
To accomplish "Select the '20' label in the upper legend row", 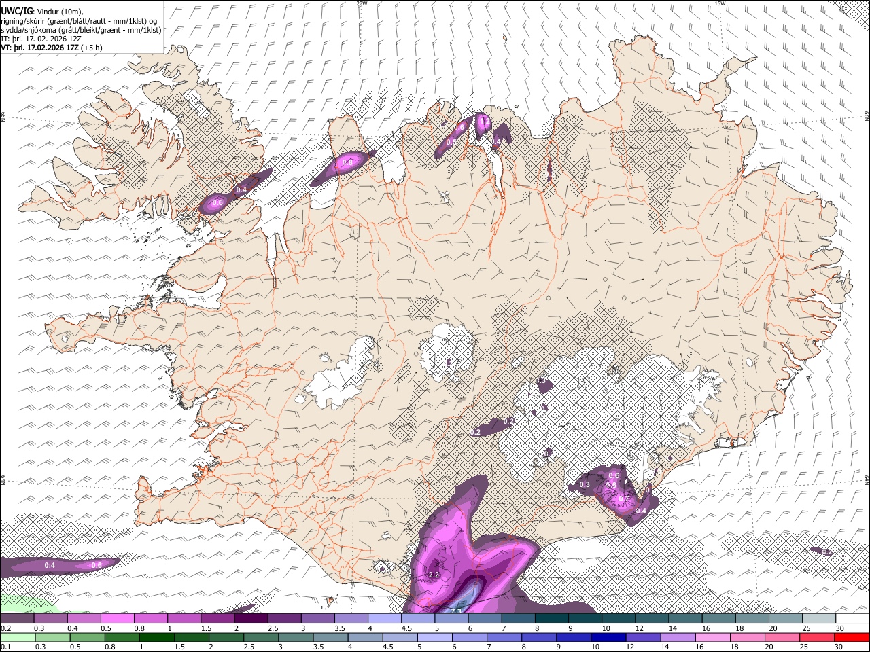I will click(772, 628).
